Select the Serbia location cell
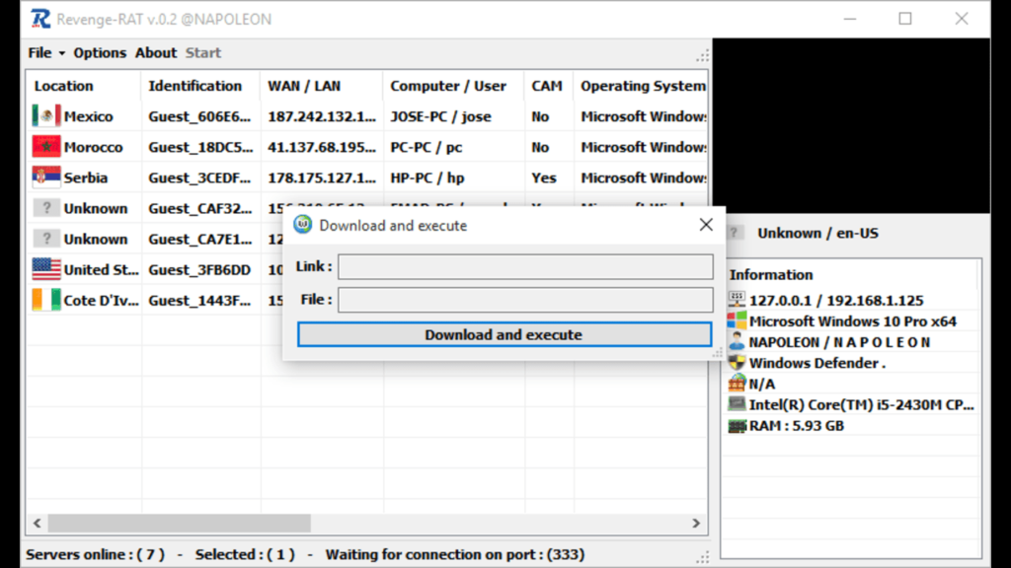Screen dimensions: 1011x568 (x=86, y=177)
